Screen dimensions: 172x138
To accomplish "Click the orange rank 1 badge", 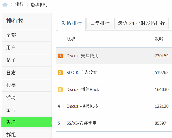I will click(60, 56).
